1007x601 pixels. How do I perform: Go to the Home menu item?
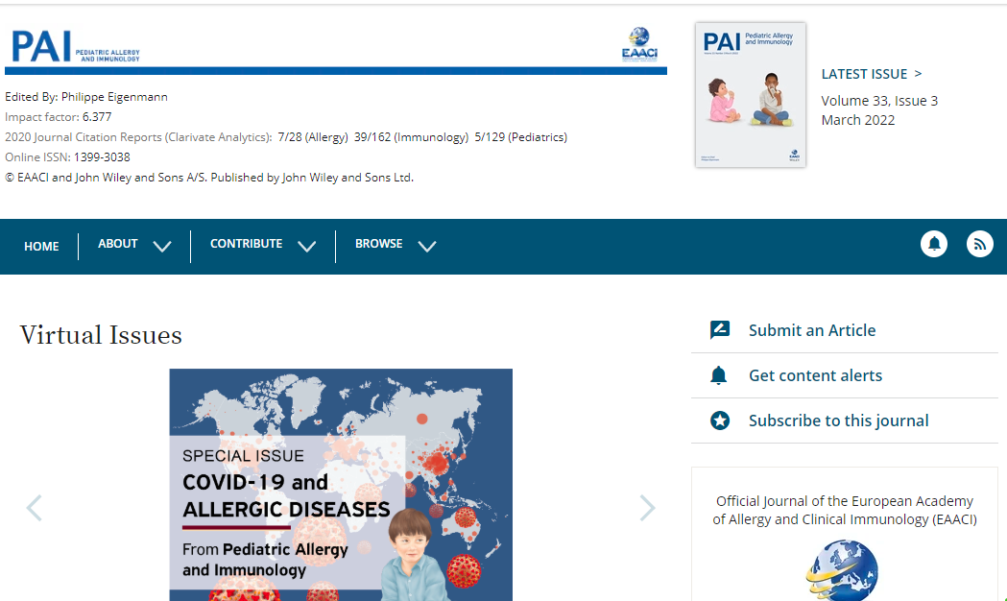coord(41,246)
